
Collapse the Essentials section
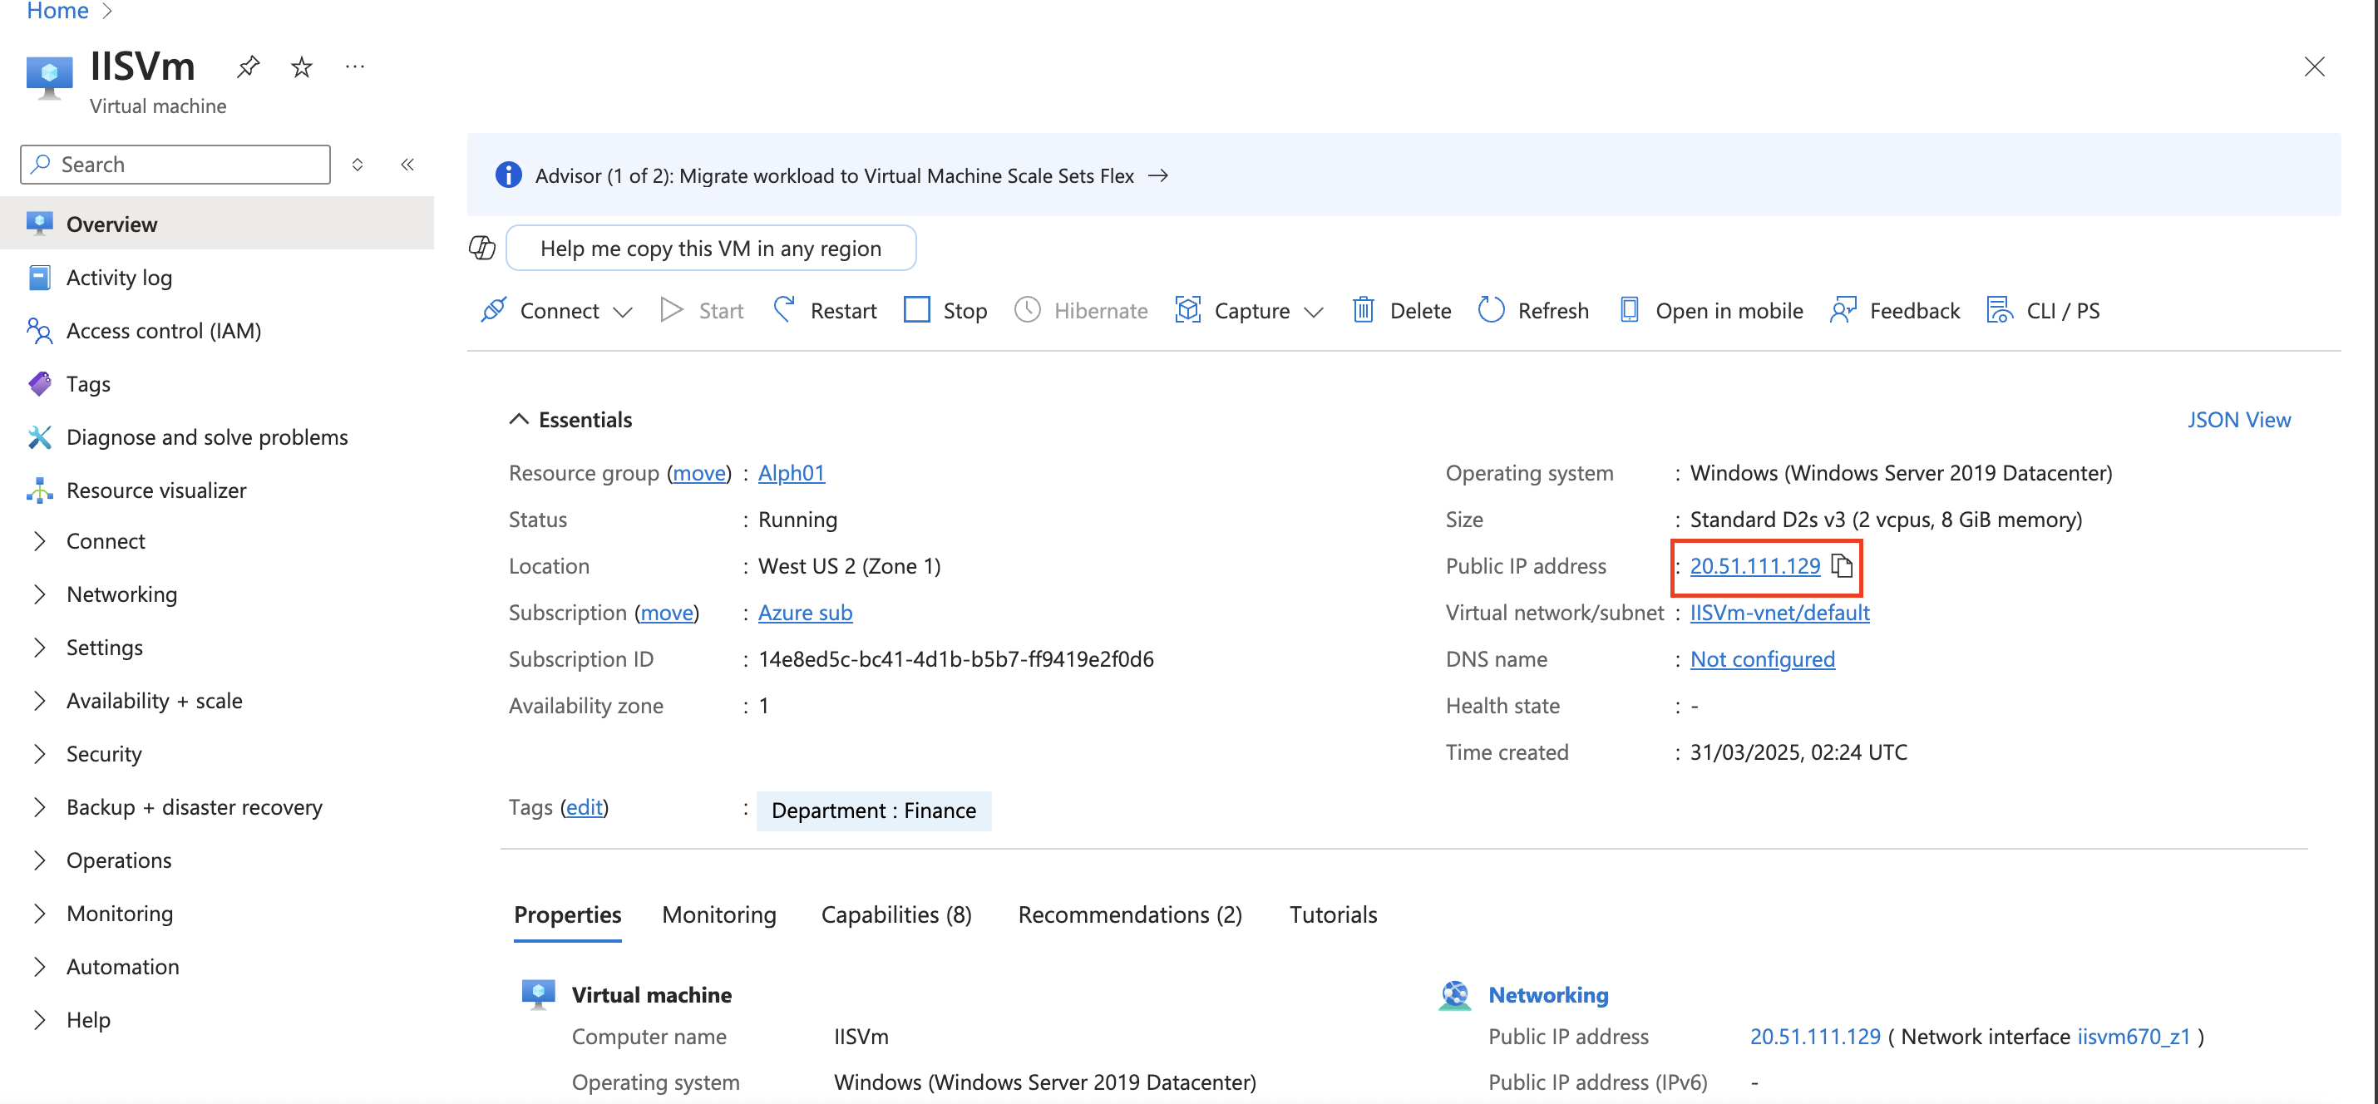[519, 419]
